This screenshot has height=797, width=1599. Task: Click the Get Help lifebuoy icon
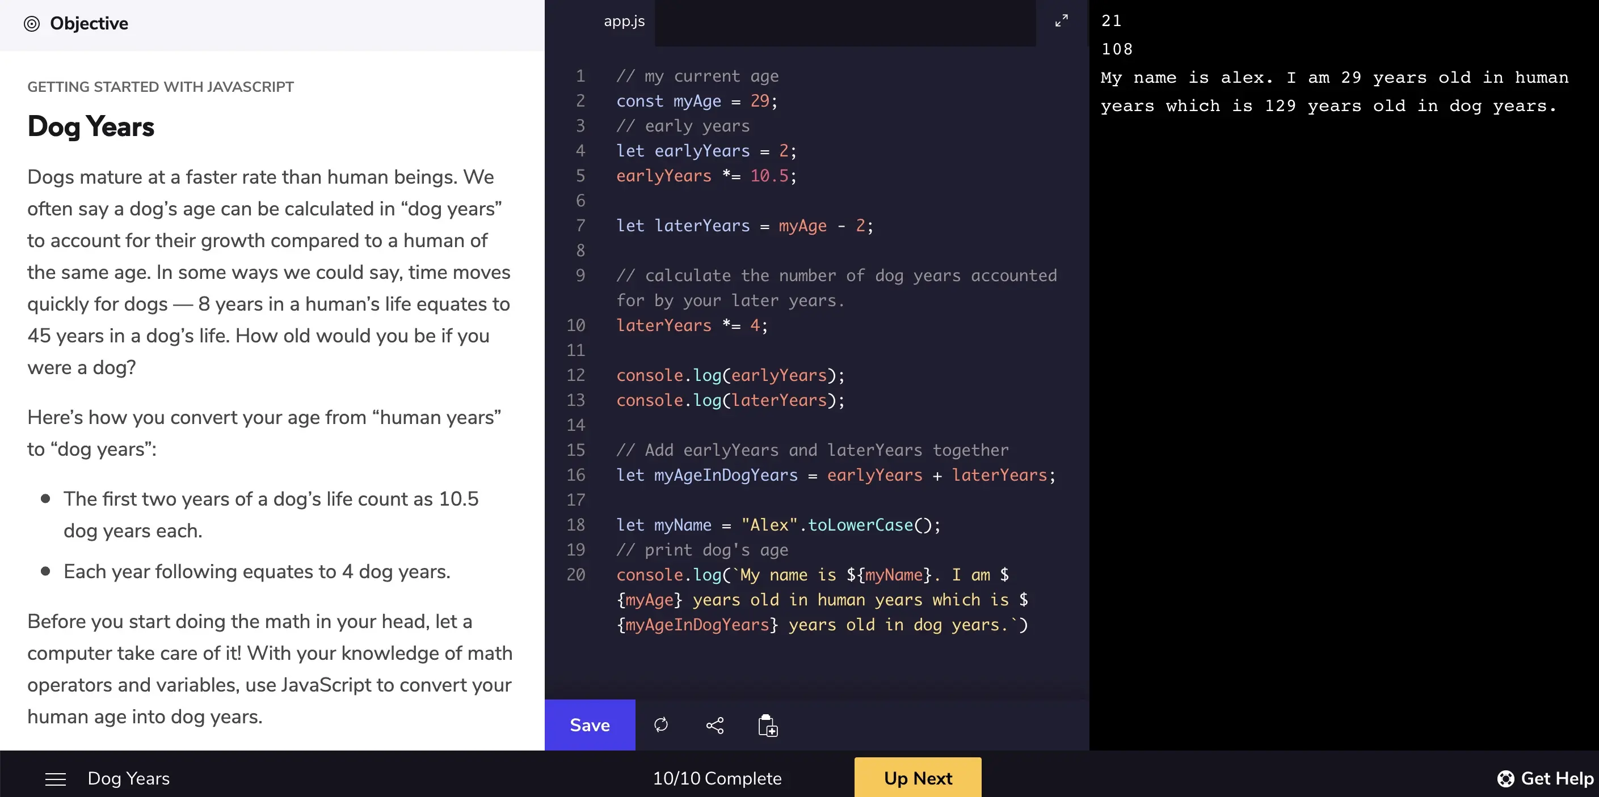coord(1505,778)
